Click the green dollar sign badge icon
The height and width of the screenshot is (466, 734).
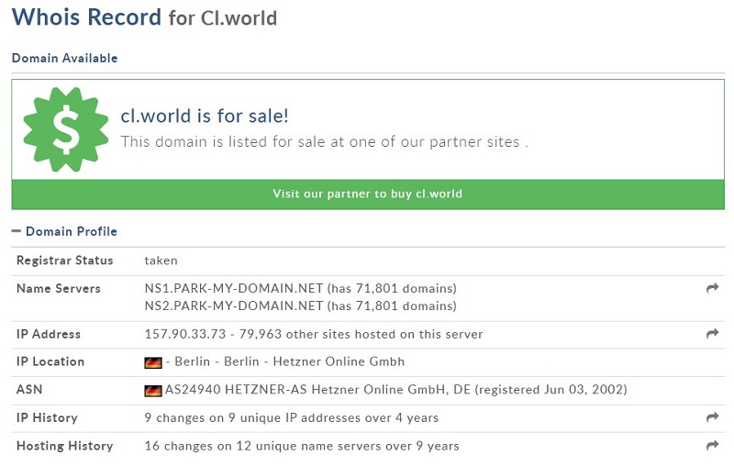[66, 129]
